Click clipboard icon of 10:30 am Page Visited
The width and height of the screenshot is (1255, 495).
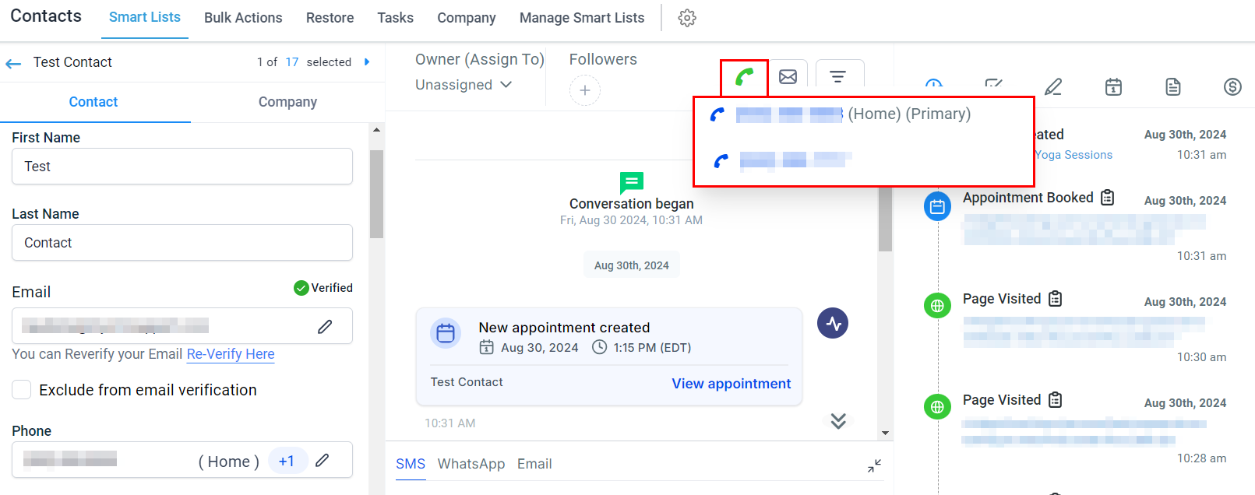coord(1055,299)
